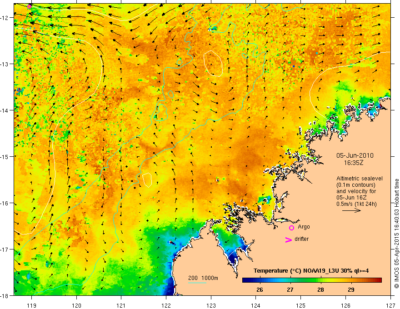The image size is (400, 309).
Task: Click the 'and velocity for' text line
Action: (356, 191)
